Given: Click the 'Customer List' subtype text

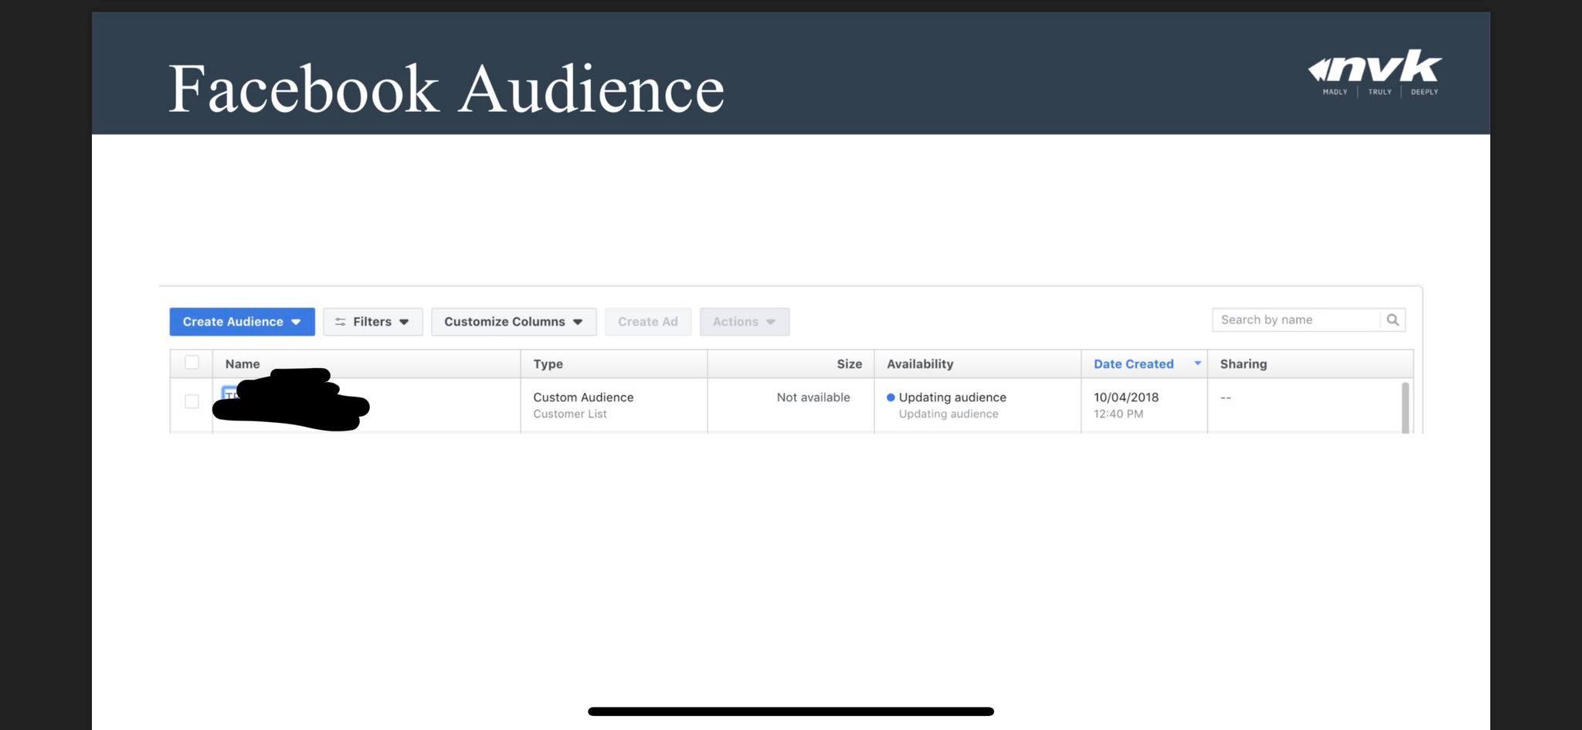Looking at the screenshot, I should pos(570,414).
